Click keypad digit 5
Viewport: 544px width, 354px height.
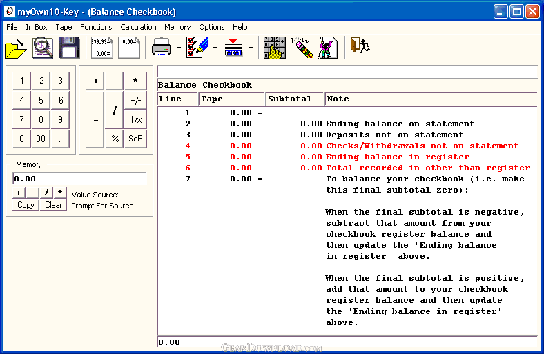point(41,100)
